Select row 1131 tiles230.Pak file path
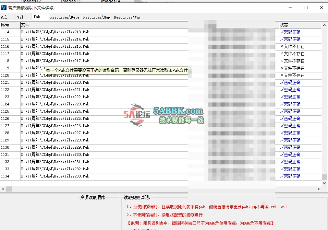Viewport: 328px width, 230px height. click(55, 154)
